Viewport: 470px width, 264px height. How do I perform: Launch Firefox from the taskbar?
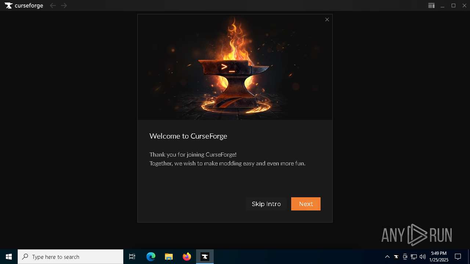click(x=187, y=257)
